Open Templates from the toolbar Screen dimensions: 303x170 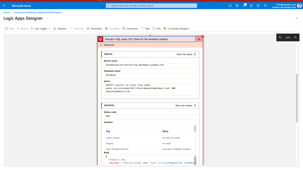pyautogui.click(x=112, y=28)
